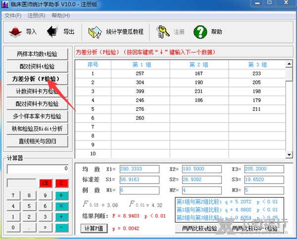Click the keys Register (注册) icon
The image size is (297, 239).
pyautogui.click(x=162, y=32)
